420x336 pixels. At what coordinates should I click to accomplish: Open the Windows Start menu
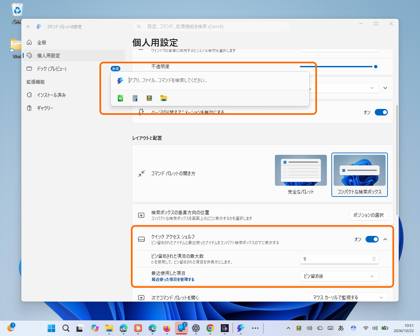pyautogui.click(x=52, y=328)
